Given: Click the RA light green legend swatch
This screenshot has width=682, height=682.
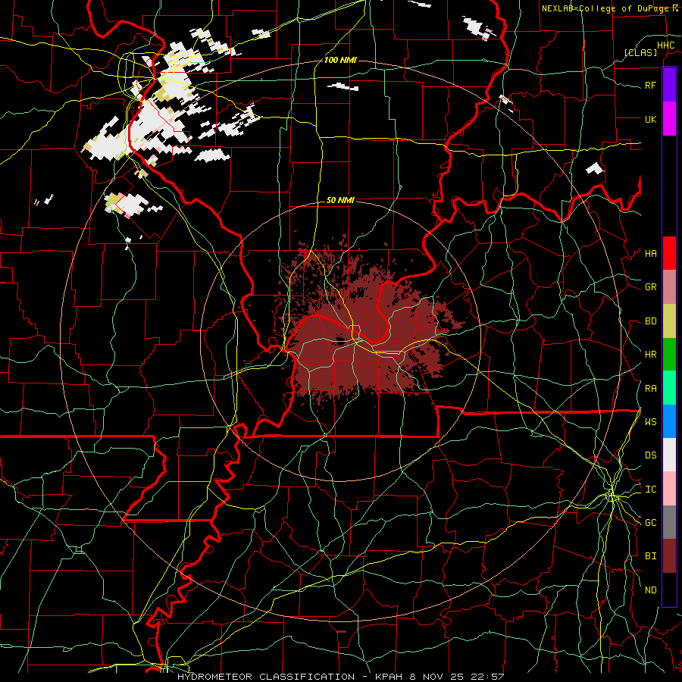Looking at the screenshot, I should tap(669, 388).
